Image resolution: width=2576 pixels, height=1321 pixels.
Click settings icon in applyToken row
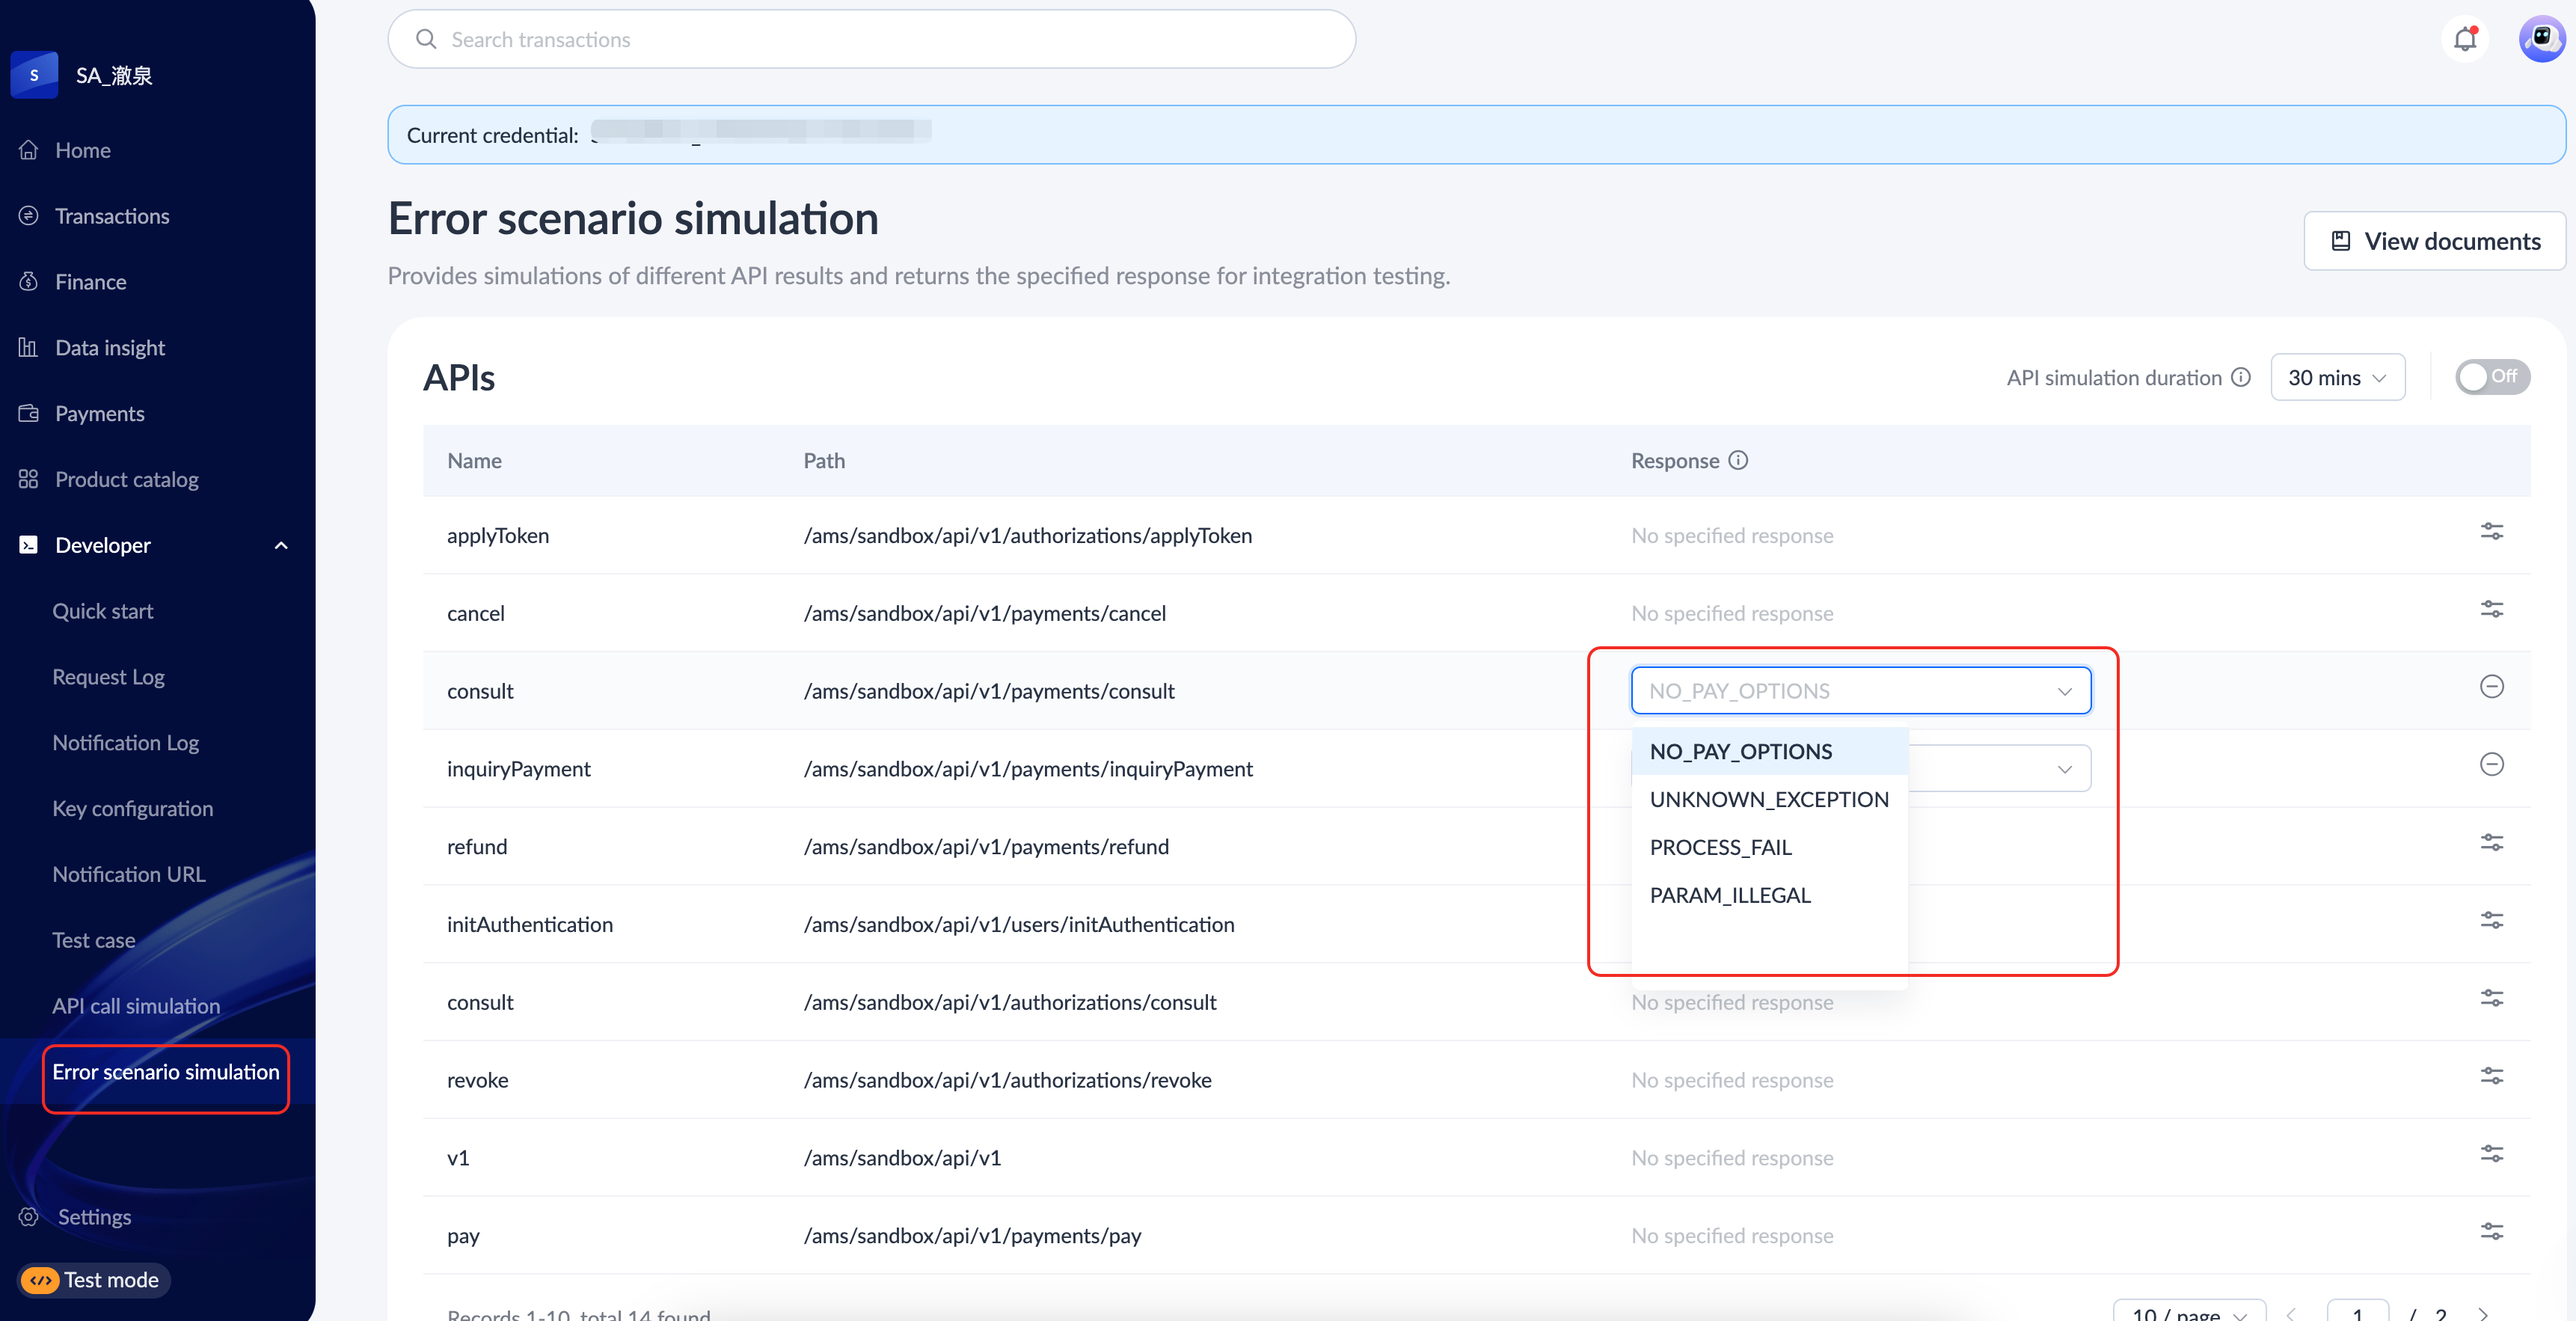coord(2491,532)
